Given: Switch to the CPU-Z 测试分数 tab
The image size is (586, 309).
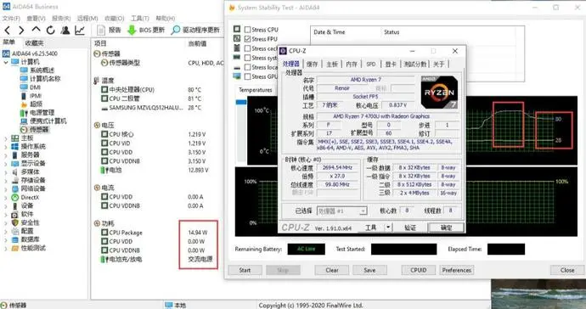Looking at the screenshot, I should coord(414,65).
